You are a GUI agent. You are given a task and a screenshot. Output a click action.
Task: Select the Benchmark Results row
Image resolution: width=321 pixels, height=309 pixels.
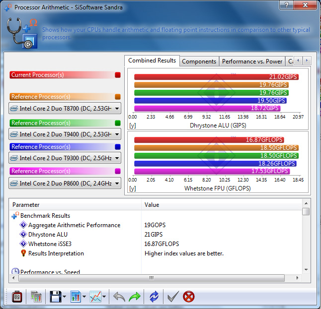(156, 215)
